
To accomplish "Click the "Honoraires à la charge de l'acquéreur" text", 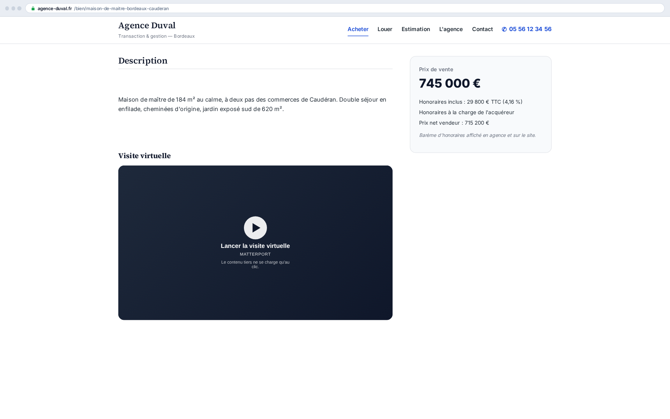I will coord(467,112).
